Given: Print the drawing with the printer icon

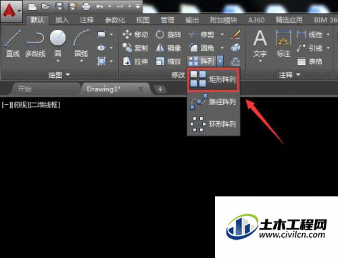Looking at the screenshot, I should pyautogui.click(x=86, y=7).
